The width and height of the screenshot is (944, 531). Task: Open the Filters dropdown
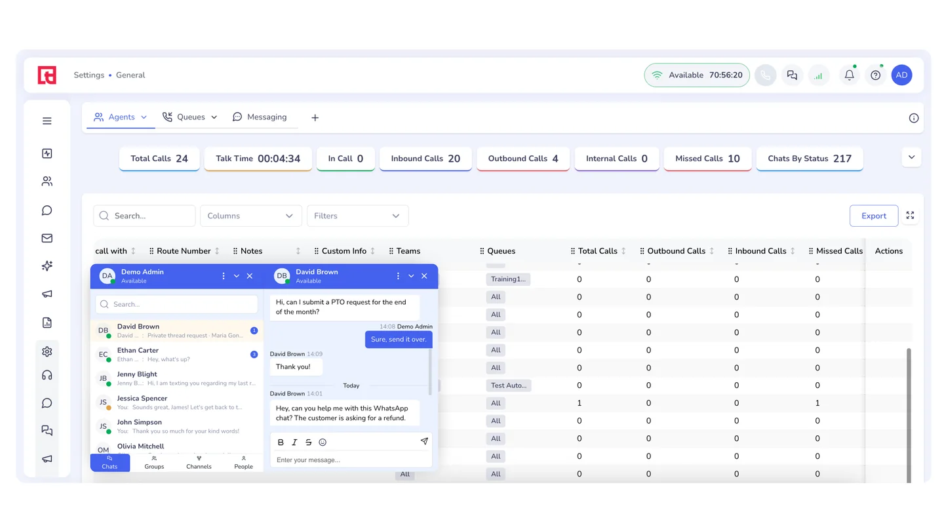tap(357, 216)
